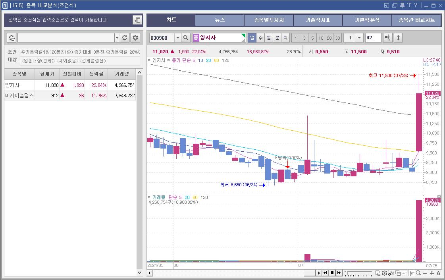Viewport: 445px width, 280px height.
Task: Click the add-indicator line chart icon
Action: pos(391,273)
